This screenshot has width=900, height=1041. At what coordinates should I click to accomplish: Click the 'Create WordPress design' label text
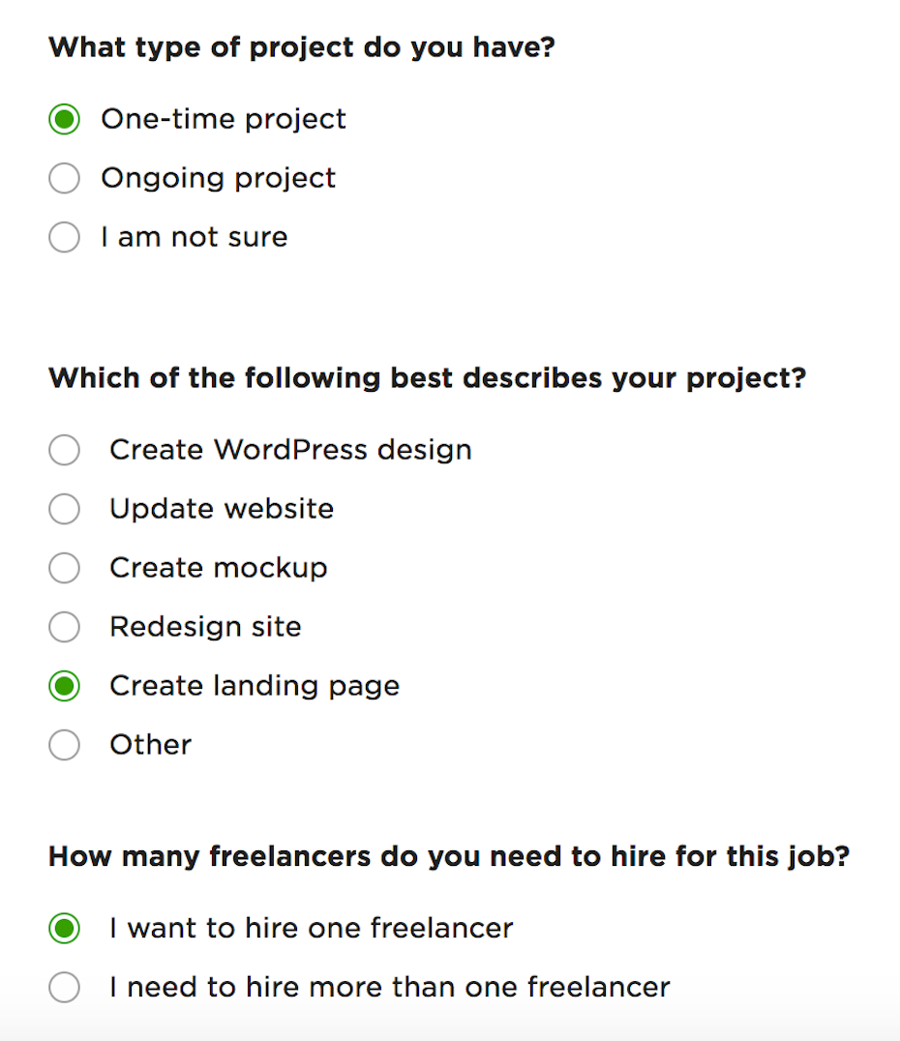click(x=290, y=450)
